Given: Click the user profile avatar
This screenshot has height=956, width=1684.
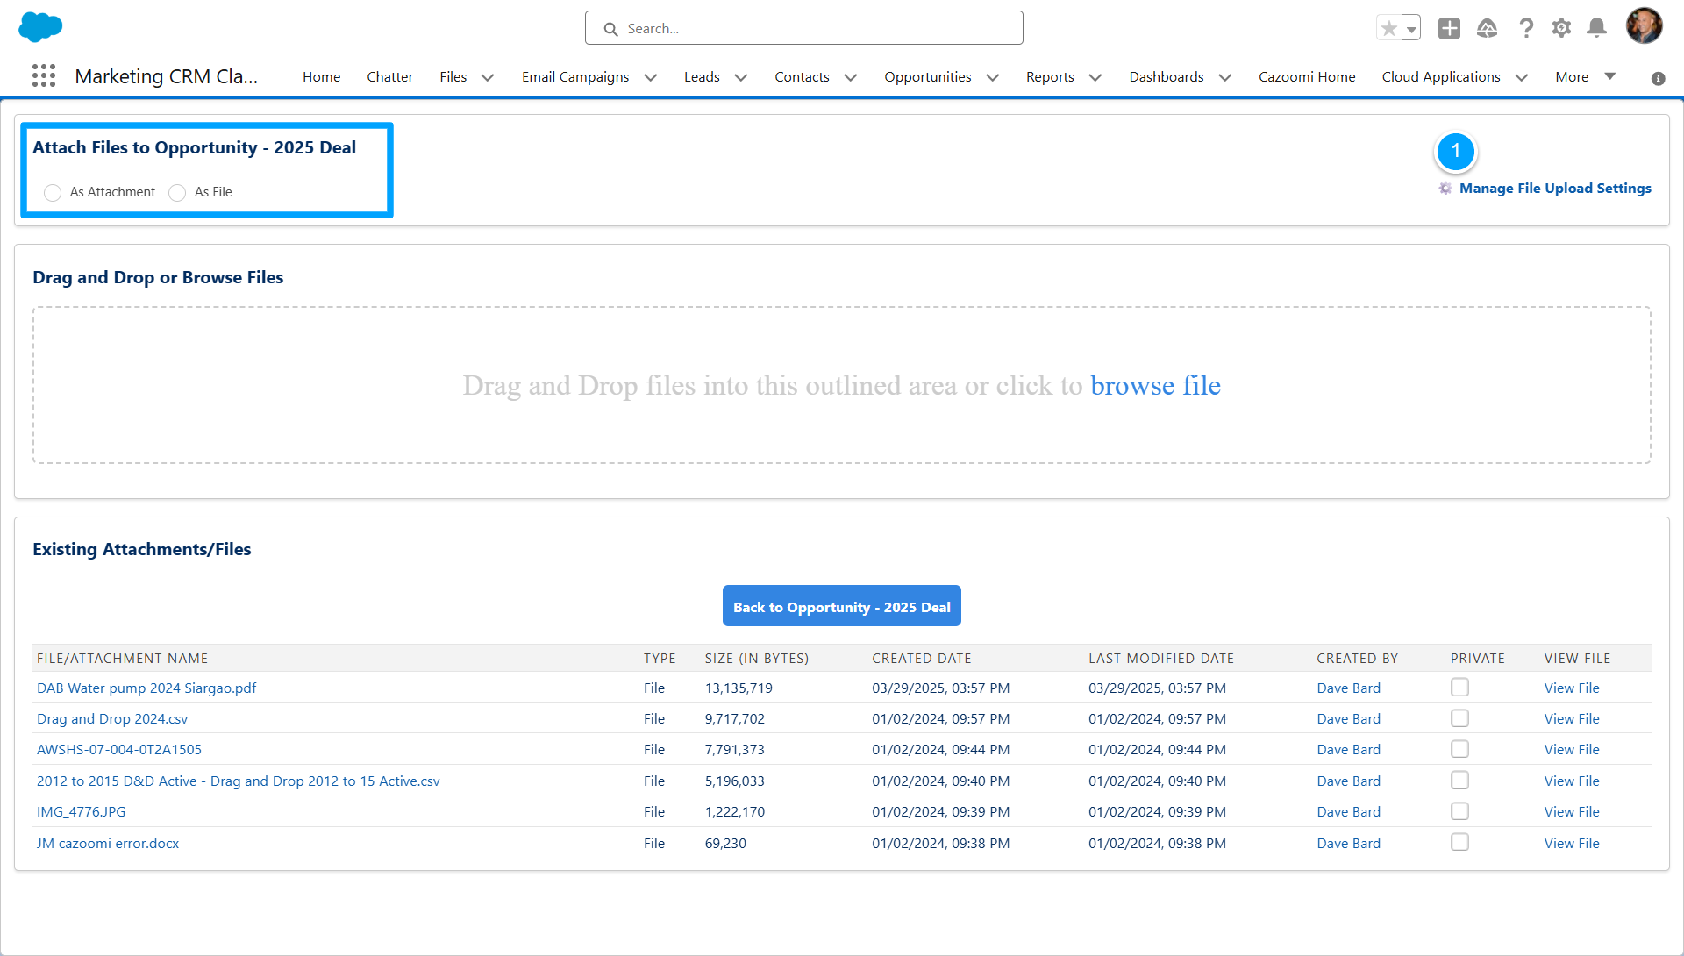Looking at the screenshot, I should tap(1644, 26).
